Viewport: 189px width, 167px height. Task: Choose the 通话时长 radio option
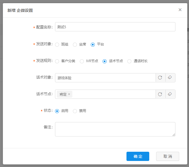[129, 61]
